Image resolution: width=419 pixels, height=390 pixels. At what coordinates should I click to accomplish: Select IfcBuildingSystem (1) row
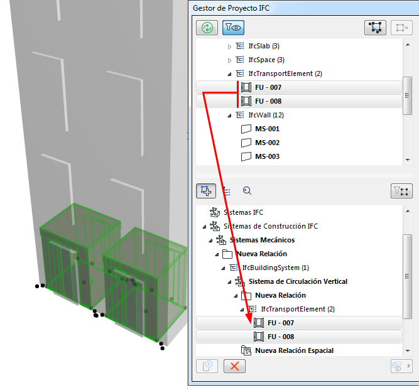pyautogui.click(x=276, y=268)
